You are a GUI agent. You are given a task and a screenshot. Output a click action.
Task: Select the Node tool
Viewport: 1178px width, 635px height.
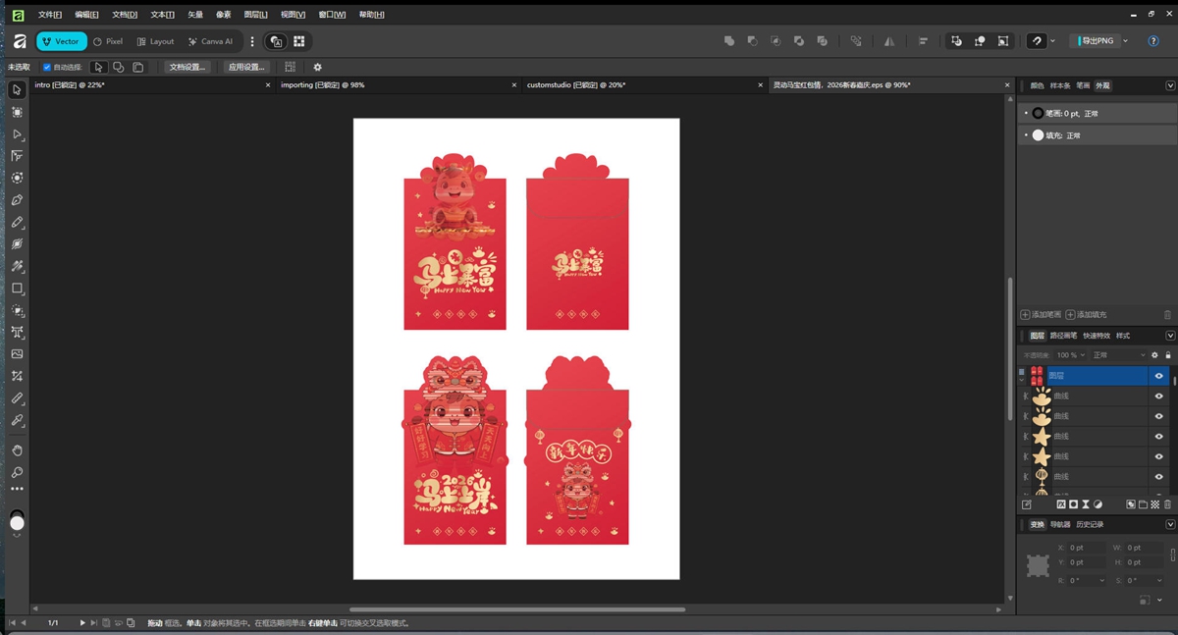point(17,134)
